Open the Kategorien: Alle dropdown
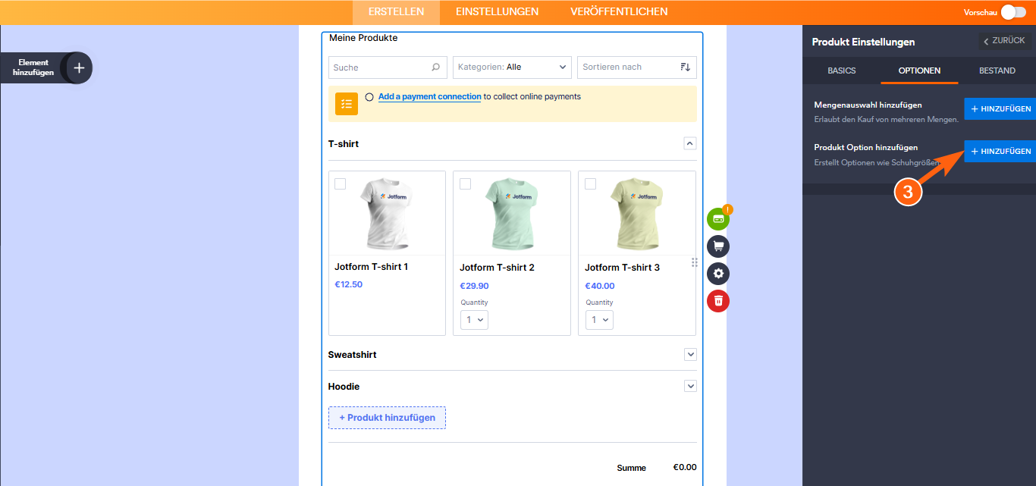The width and height of the screenshot is (1036, 486). click(x=511, y=67)
